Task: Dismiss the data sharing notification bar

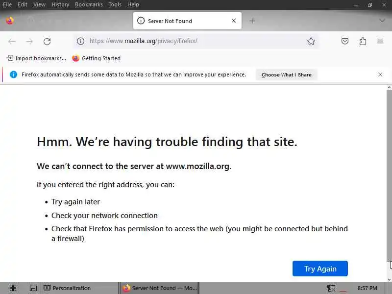Action: 380,74
